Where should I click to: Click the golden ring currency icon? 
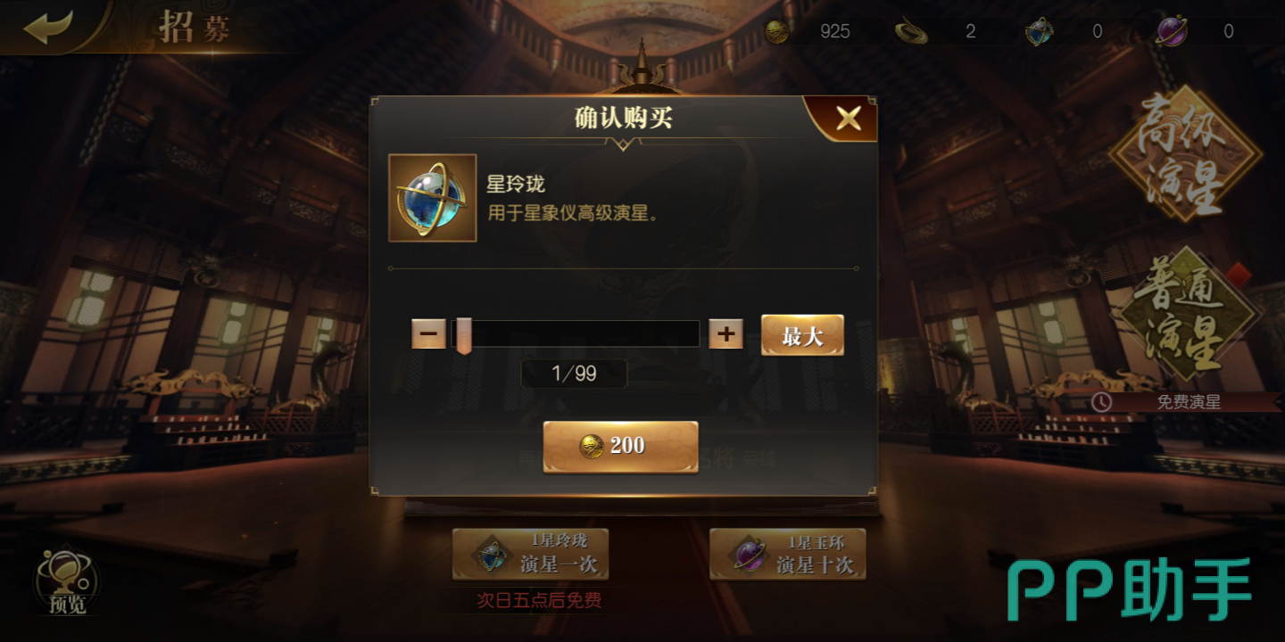coord(911,31)
